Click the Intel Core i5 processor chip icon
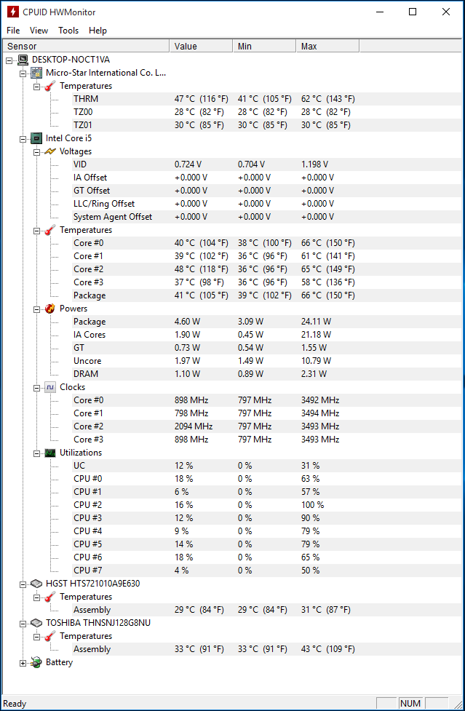The height and width of the screenshot is (711, 465). tap(36, 138)
